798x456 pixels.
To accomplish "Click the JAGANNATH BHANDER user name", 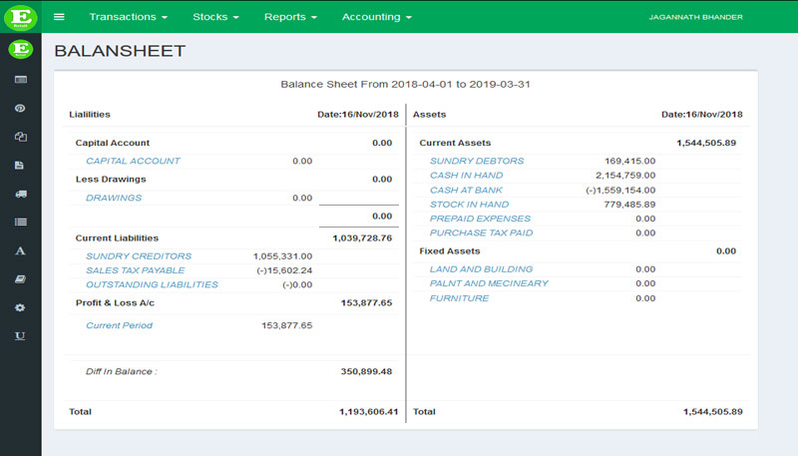I will pyautogui.click(x=695, y=17).
